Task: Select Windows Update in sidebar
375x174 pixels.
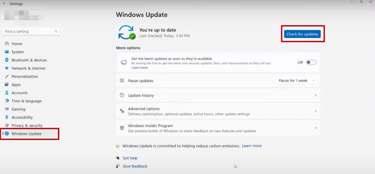Action: 30,134
